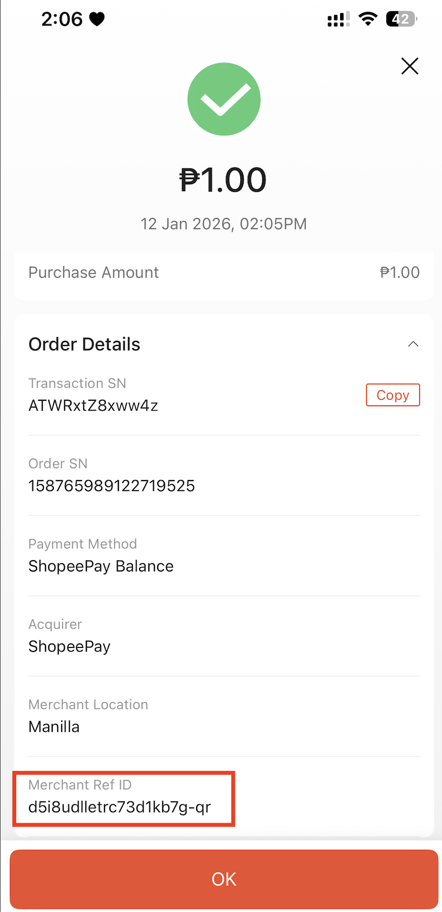The image size is (442, 912).
Task: Tap the Acquirer value ShopeePay
Action: coord(70,646)
